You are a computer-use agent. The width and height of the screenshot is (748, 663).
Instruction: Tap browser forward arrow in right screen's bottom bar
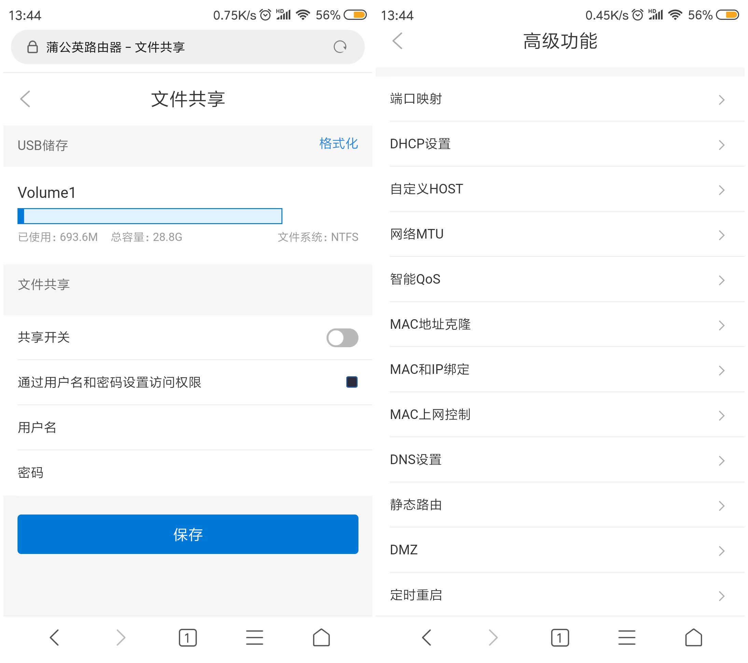(x=493, y=637)
